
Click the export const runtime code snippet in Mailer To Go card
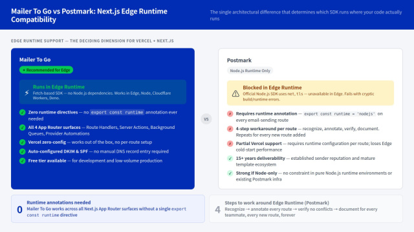tap(117, 112)
